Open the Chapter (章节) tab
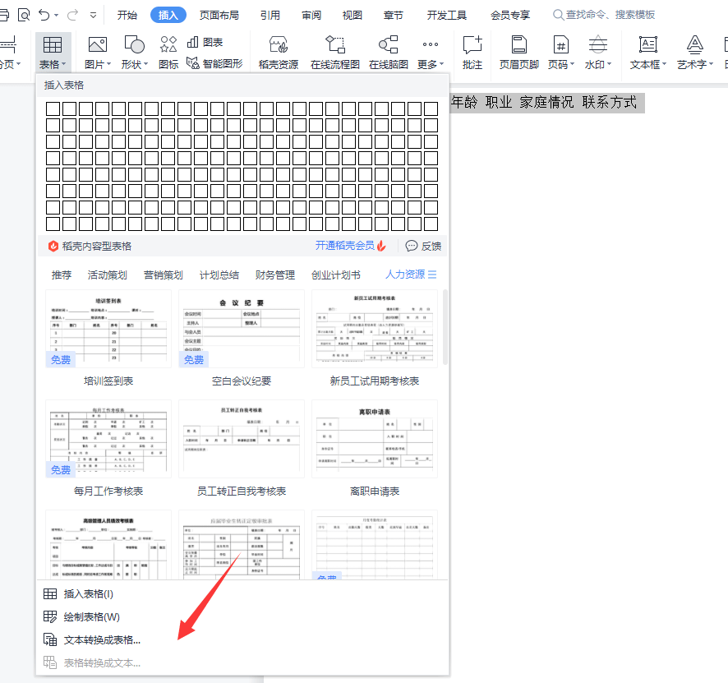 click(x=394, y=16)
